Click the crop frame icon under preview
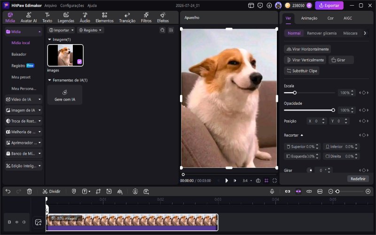The image size is (376, 235). pos(266,180)
